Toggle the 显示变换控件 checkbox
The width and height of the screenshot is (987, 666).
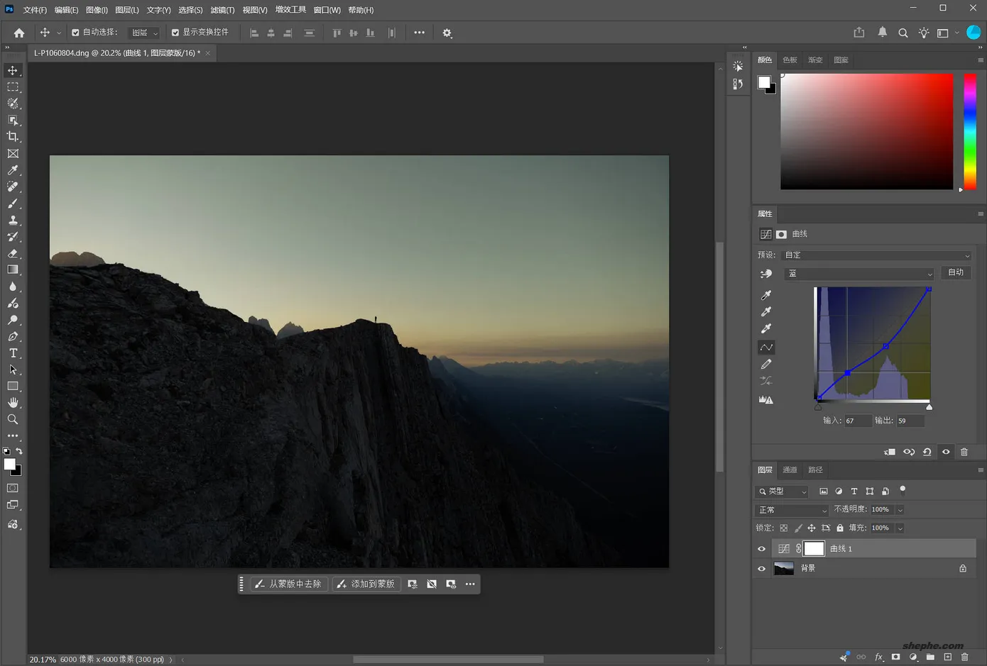[175, 33]
